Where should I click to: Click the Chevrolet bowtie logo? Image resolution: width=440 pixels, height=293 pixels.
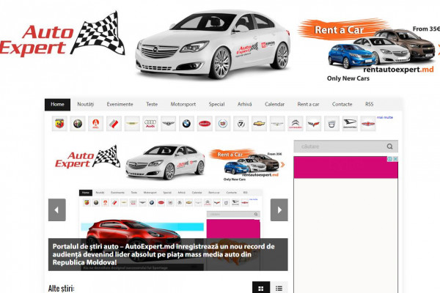pos(259,123)
